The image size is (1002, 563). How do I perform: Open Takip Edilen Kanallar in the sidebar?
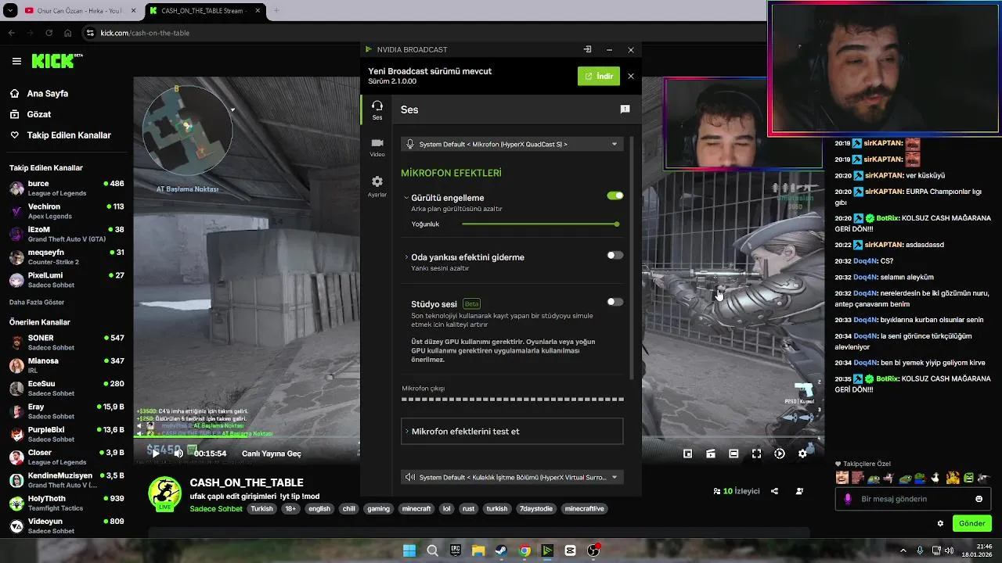coord(61,135)
